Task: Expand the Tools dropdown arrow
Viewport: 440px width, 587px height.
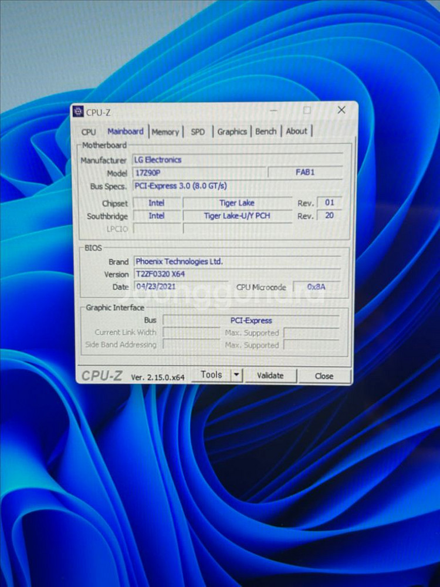Action: click(236, 375)
